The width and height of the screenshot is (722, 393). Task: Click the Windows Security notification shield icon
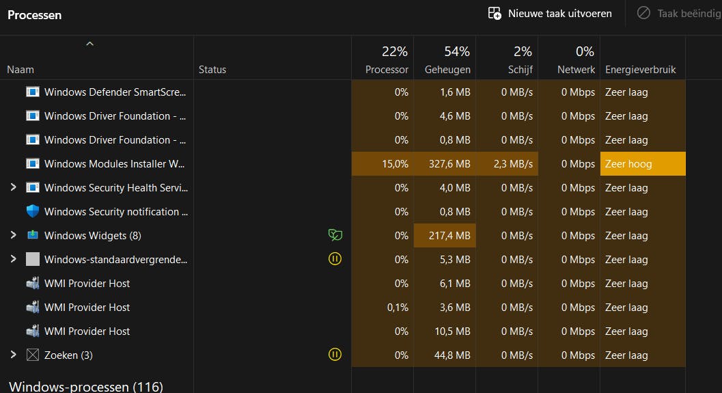coord(33,212)
